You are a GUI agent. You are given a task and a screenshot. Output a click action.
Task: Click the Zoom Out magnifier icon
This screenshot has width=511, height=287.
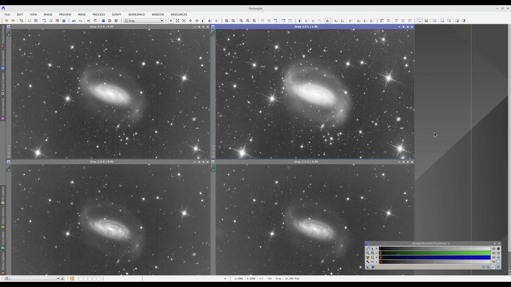click(233, 21)
